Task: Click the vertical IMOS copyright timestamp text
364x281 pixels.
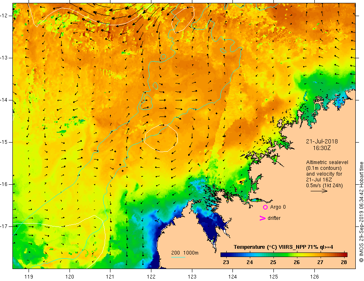Action: click(x=361, y=212)
